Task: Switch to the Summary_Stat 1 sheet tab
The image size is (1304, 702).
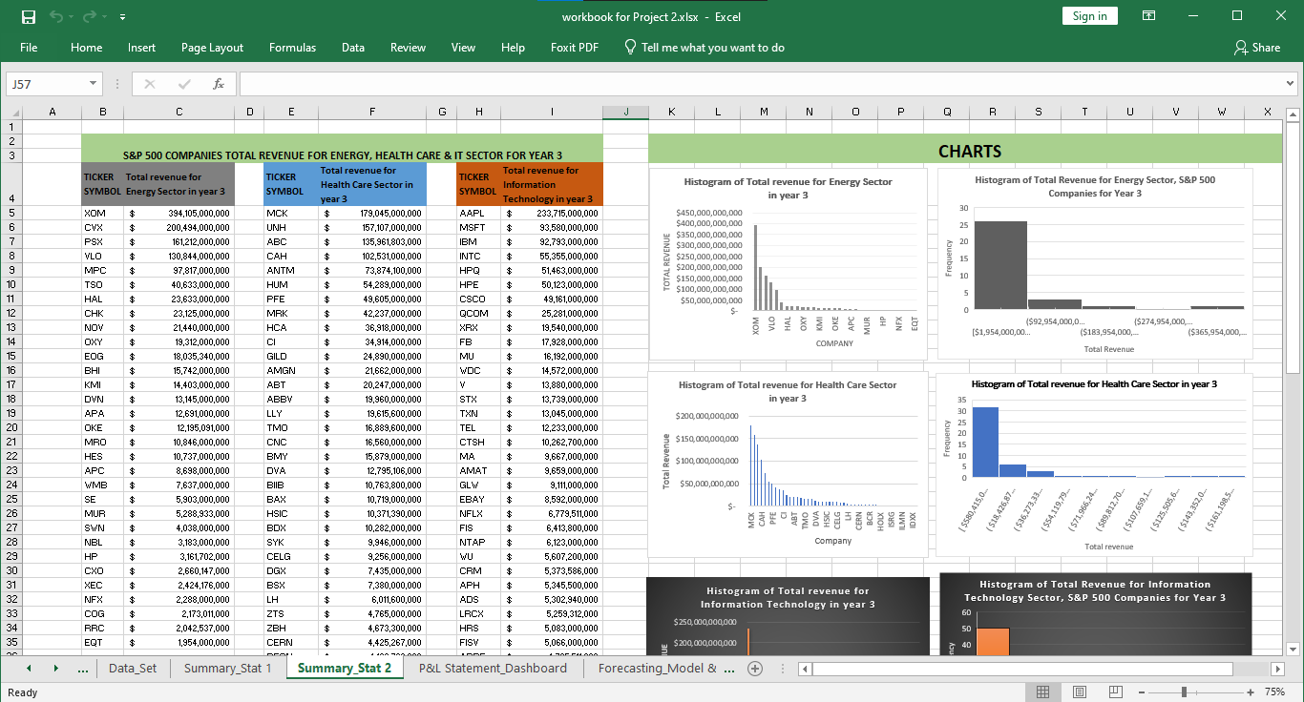Action: click(228, 669)
